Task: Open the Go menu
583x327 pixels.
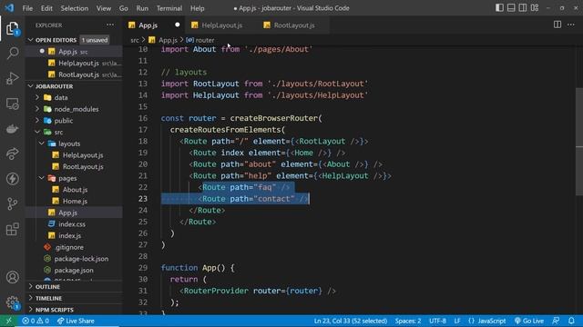Action: (124, 8)
